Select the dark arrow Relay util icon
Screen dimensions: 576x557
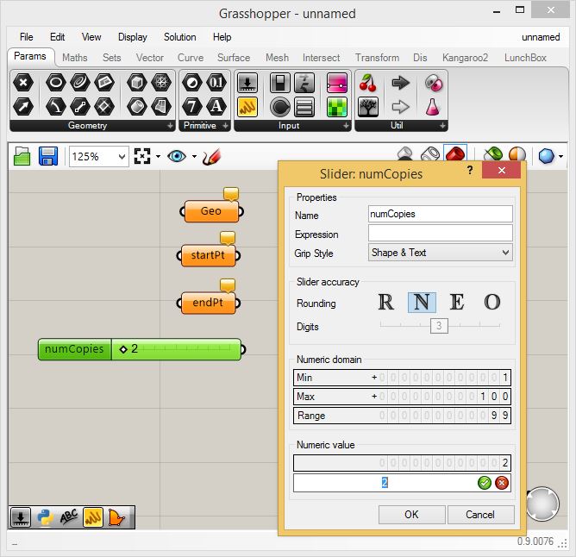point(400,82)
